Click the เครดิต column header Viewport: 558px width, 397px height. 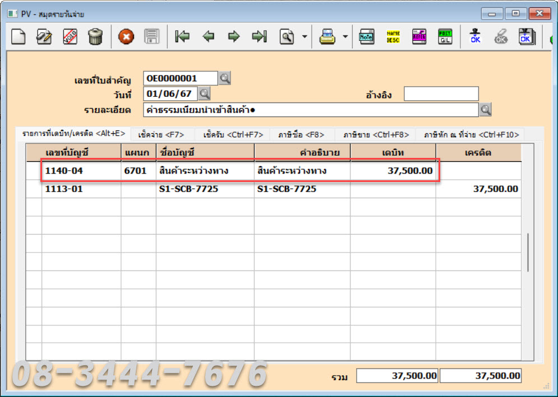[478, 153]
